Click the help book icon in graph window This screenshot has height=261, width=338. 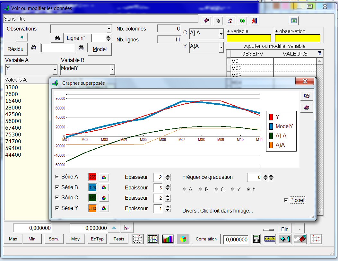[307, 108]
